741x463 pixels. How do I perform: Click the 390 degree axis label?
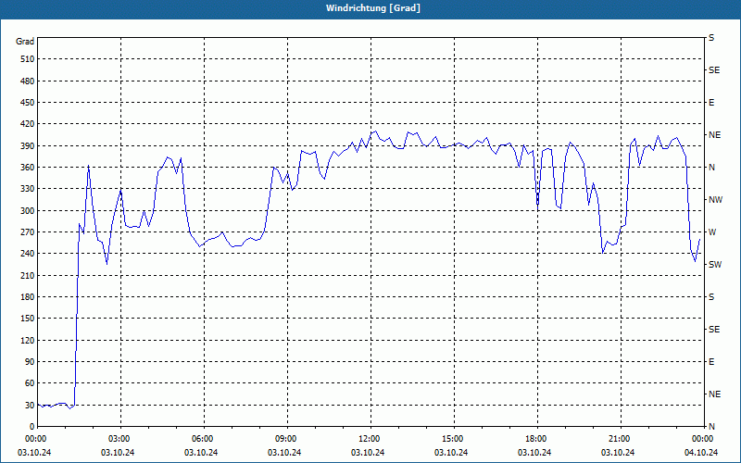28,146
